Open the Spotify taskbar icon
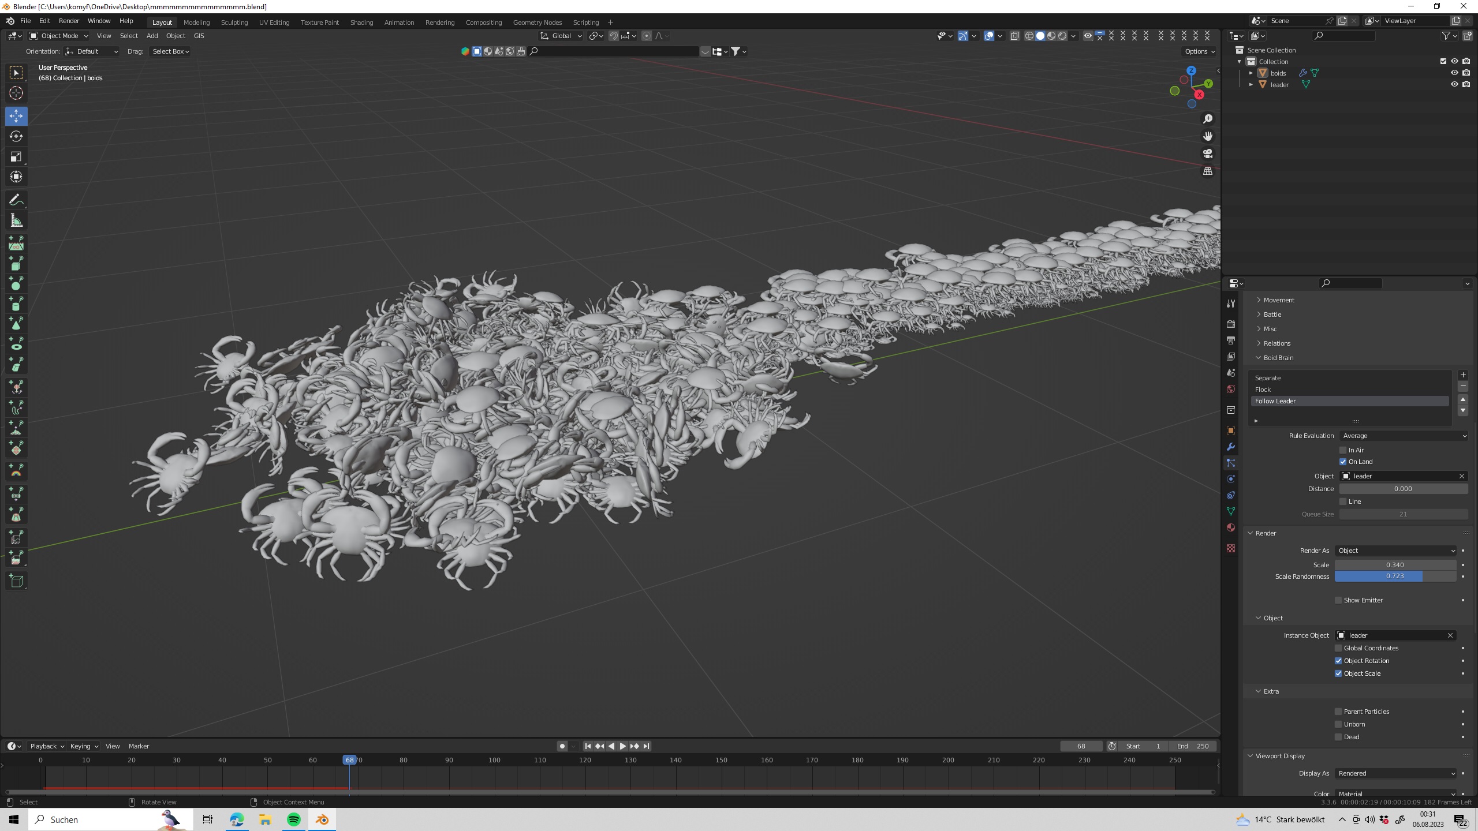 pyautogui.click(x=294, y=819)
